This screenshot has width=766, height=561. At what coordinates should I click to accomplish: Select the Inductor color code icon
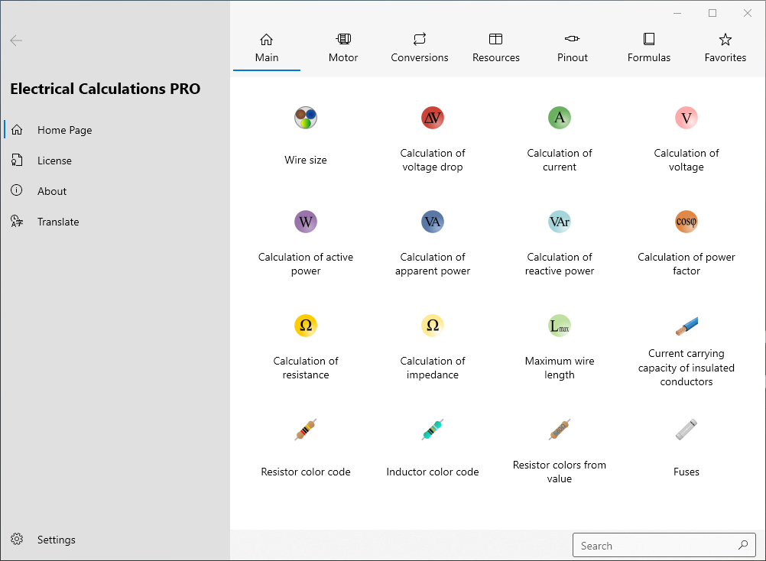(x=433, y=430)
